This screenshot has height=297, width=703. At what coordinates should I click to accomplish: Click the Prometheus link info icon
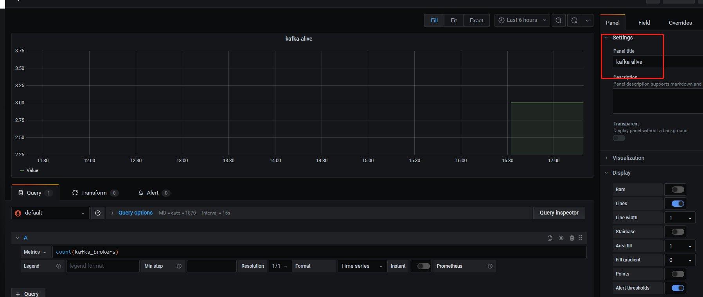[x=490, y=266]
